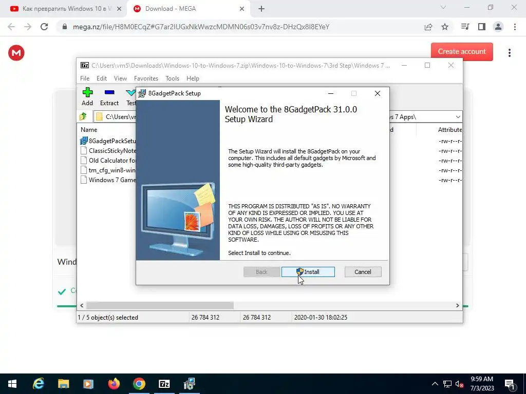Open the notification center icon

pos(510,384)
